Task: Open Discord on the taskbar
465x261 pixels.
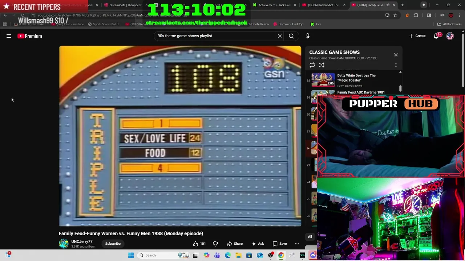Action: click(313, 255)
